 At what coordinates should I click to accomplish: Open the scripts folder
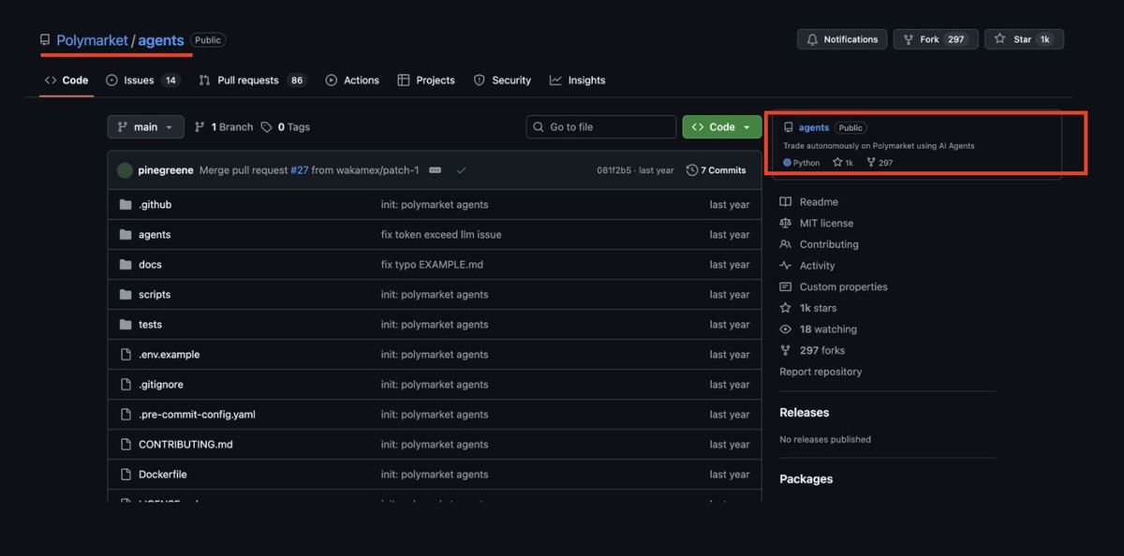[x=155, y=295]
